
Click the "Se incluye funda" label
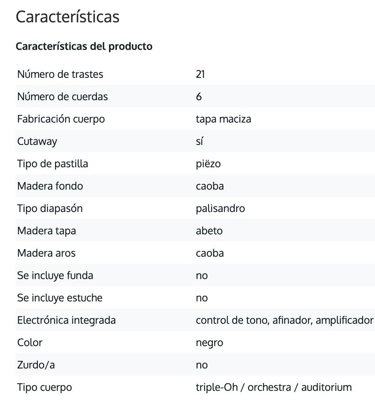[x=55, y=275]
